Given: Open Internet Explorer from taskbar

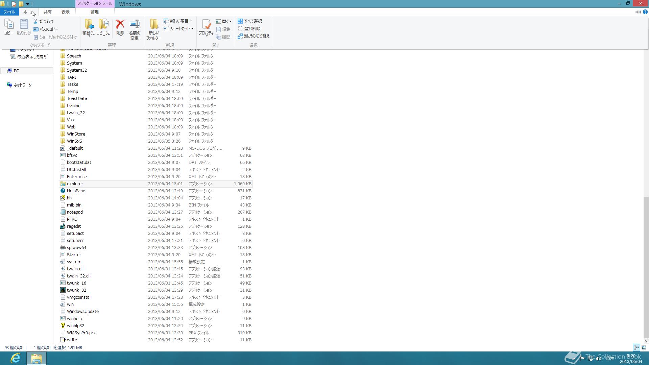Looking at the screenshot, I should coord(15,358).
